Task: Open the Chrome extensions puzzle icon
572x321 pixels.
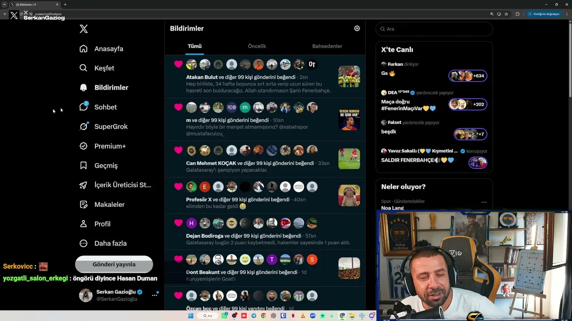Action: [517, 14]
